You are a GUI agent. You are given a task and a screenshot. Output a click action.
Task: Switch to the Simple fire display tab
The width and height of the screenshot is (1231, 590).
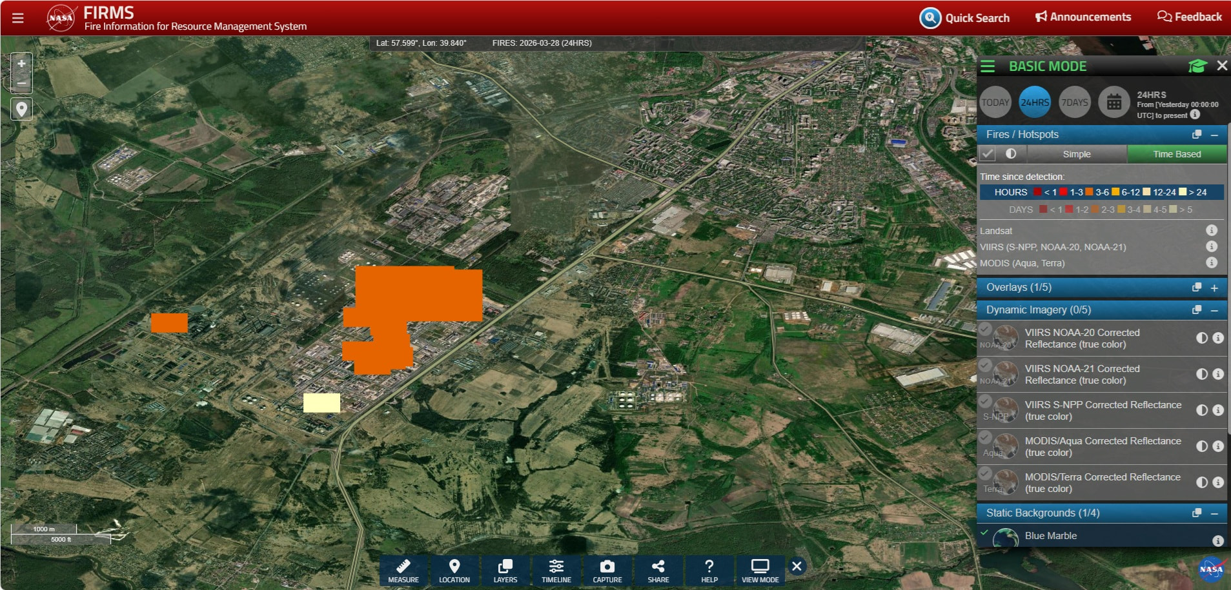click(1076, 154)
